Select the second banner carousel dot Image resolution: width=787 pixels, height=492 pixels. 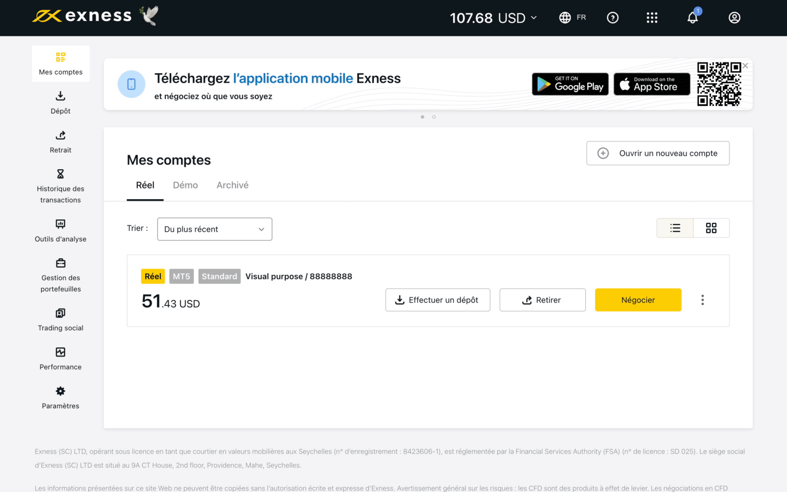434,117
